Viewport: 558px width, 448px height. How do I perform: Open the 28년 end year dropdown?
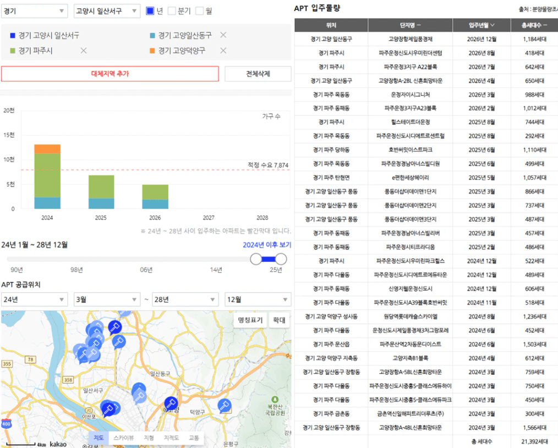click(x=185, y=299)
